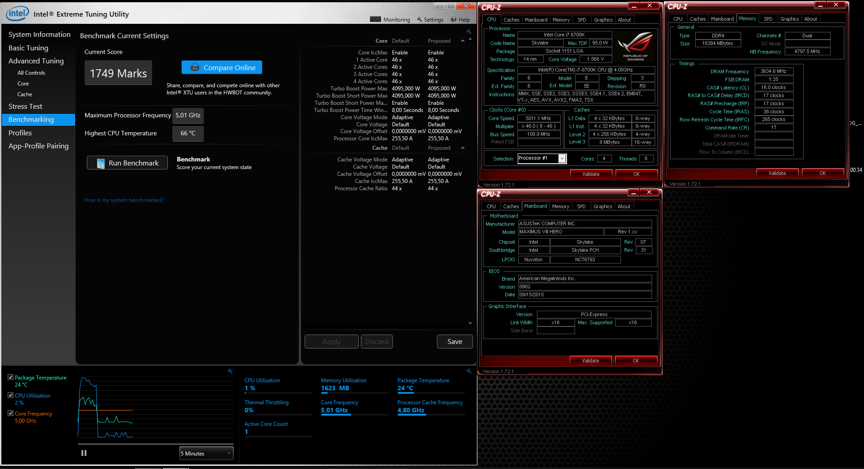Switch to About tab in CPU-Z Memory window
This screenshot has height=469, width=864.
(x=810, y=19)
